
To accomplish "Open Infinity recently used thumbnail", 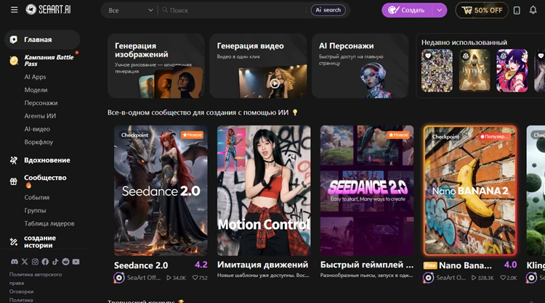I will point(475,71).
